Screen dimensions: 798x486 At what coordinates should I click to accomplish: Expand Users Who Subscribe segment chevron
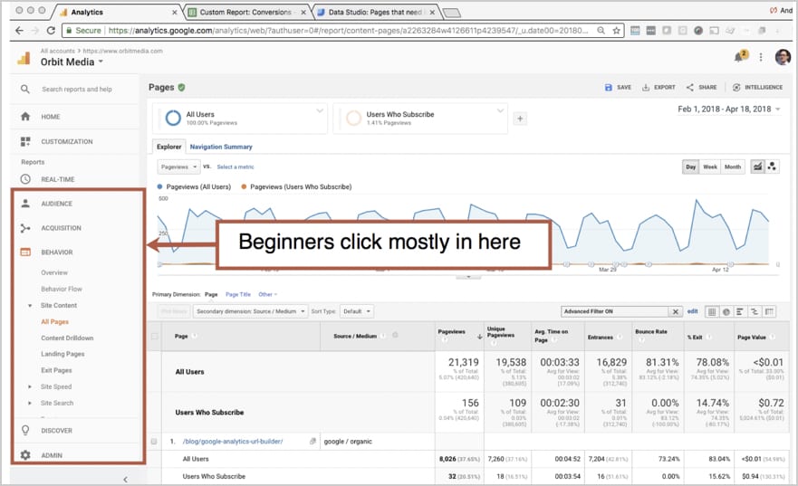point(500,110)
